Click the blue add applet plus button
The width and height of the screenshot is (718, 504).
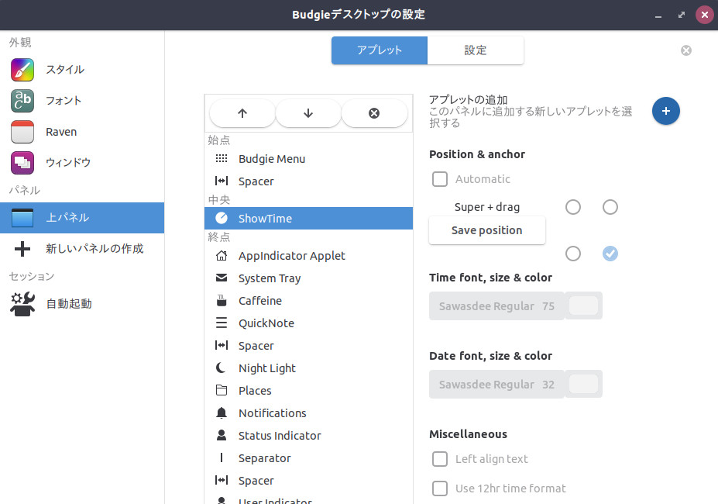[x=666, y=111]
